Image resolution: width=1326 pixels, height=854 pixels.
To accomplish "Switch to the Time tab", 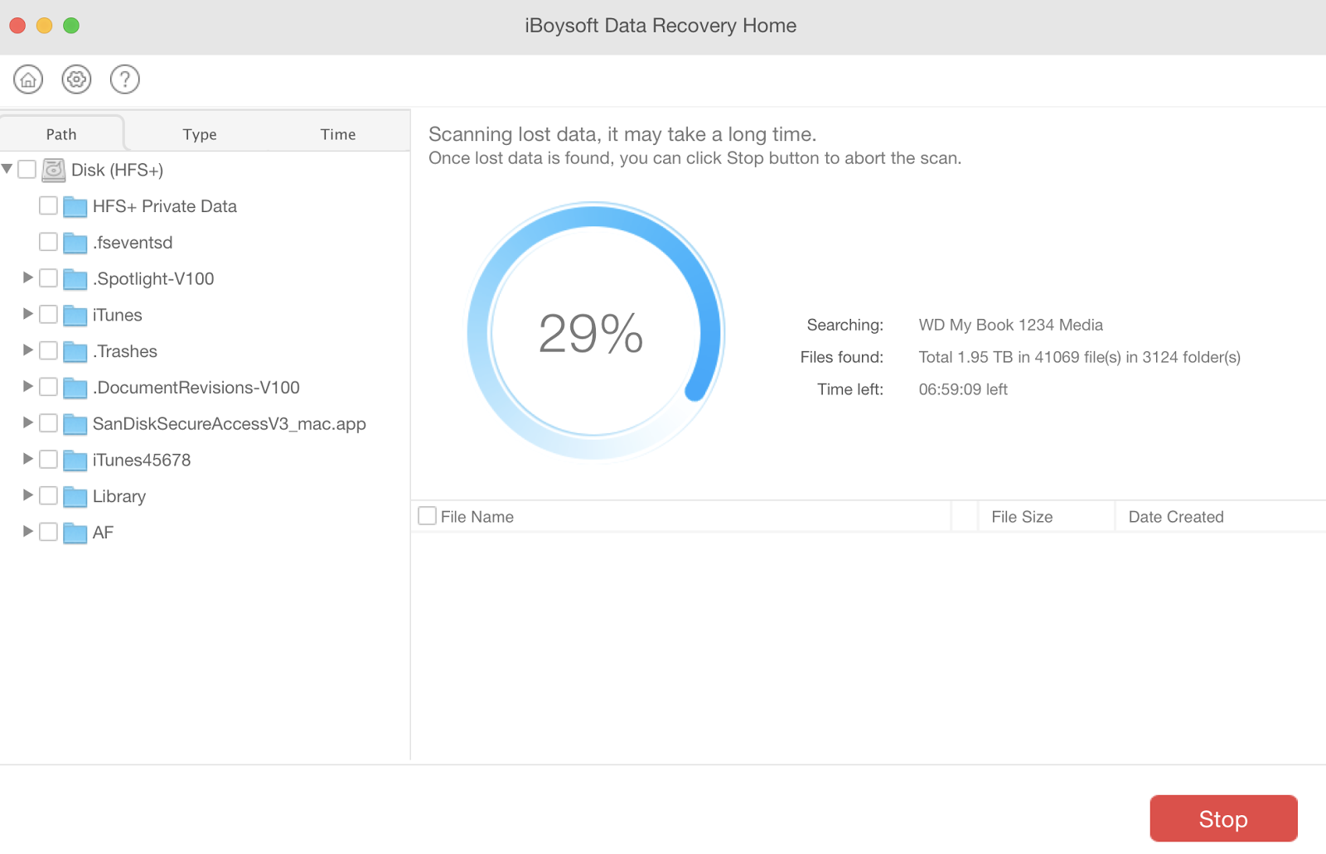I will pos(338,134).
